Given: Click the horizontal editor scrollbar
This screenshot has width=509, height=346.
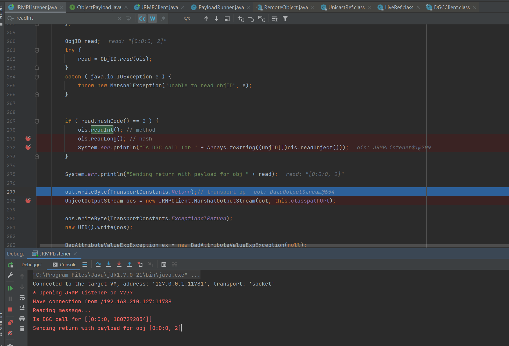Looking at the screenshot, I should click(x=274, y=246).
